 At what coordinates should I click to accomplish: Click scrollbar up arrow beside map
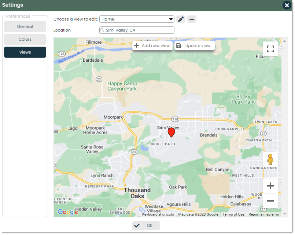[x=284, y=41]
